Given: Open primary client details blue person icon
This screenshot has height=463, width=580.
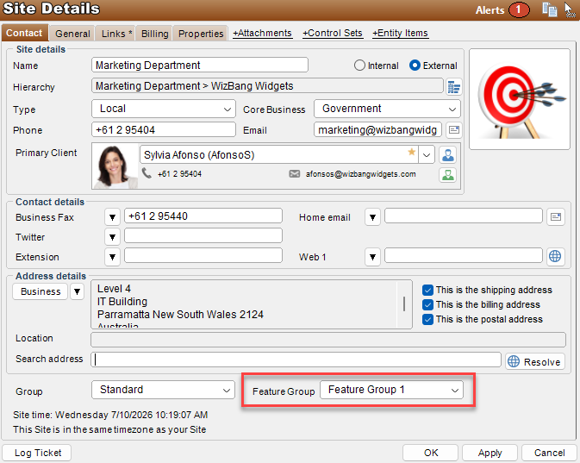Looking at the screenshot, I should (447, 154).
